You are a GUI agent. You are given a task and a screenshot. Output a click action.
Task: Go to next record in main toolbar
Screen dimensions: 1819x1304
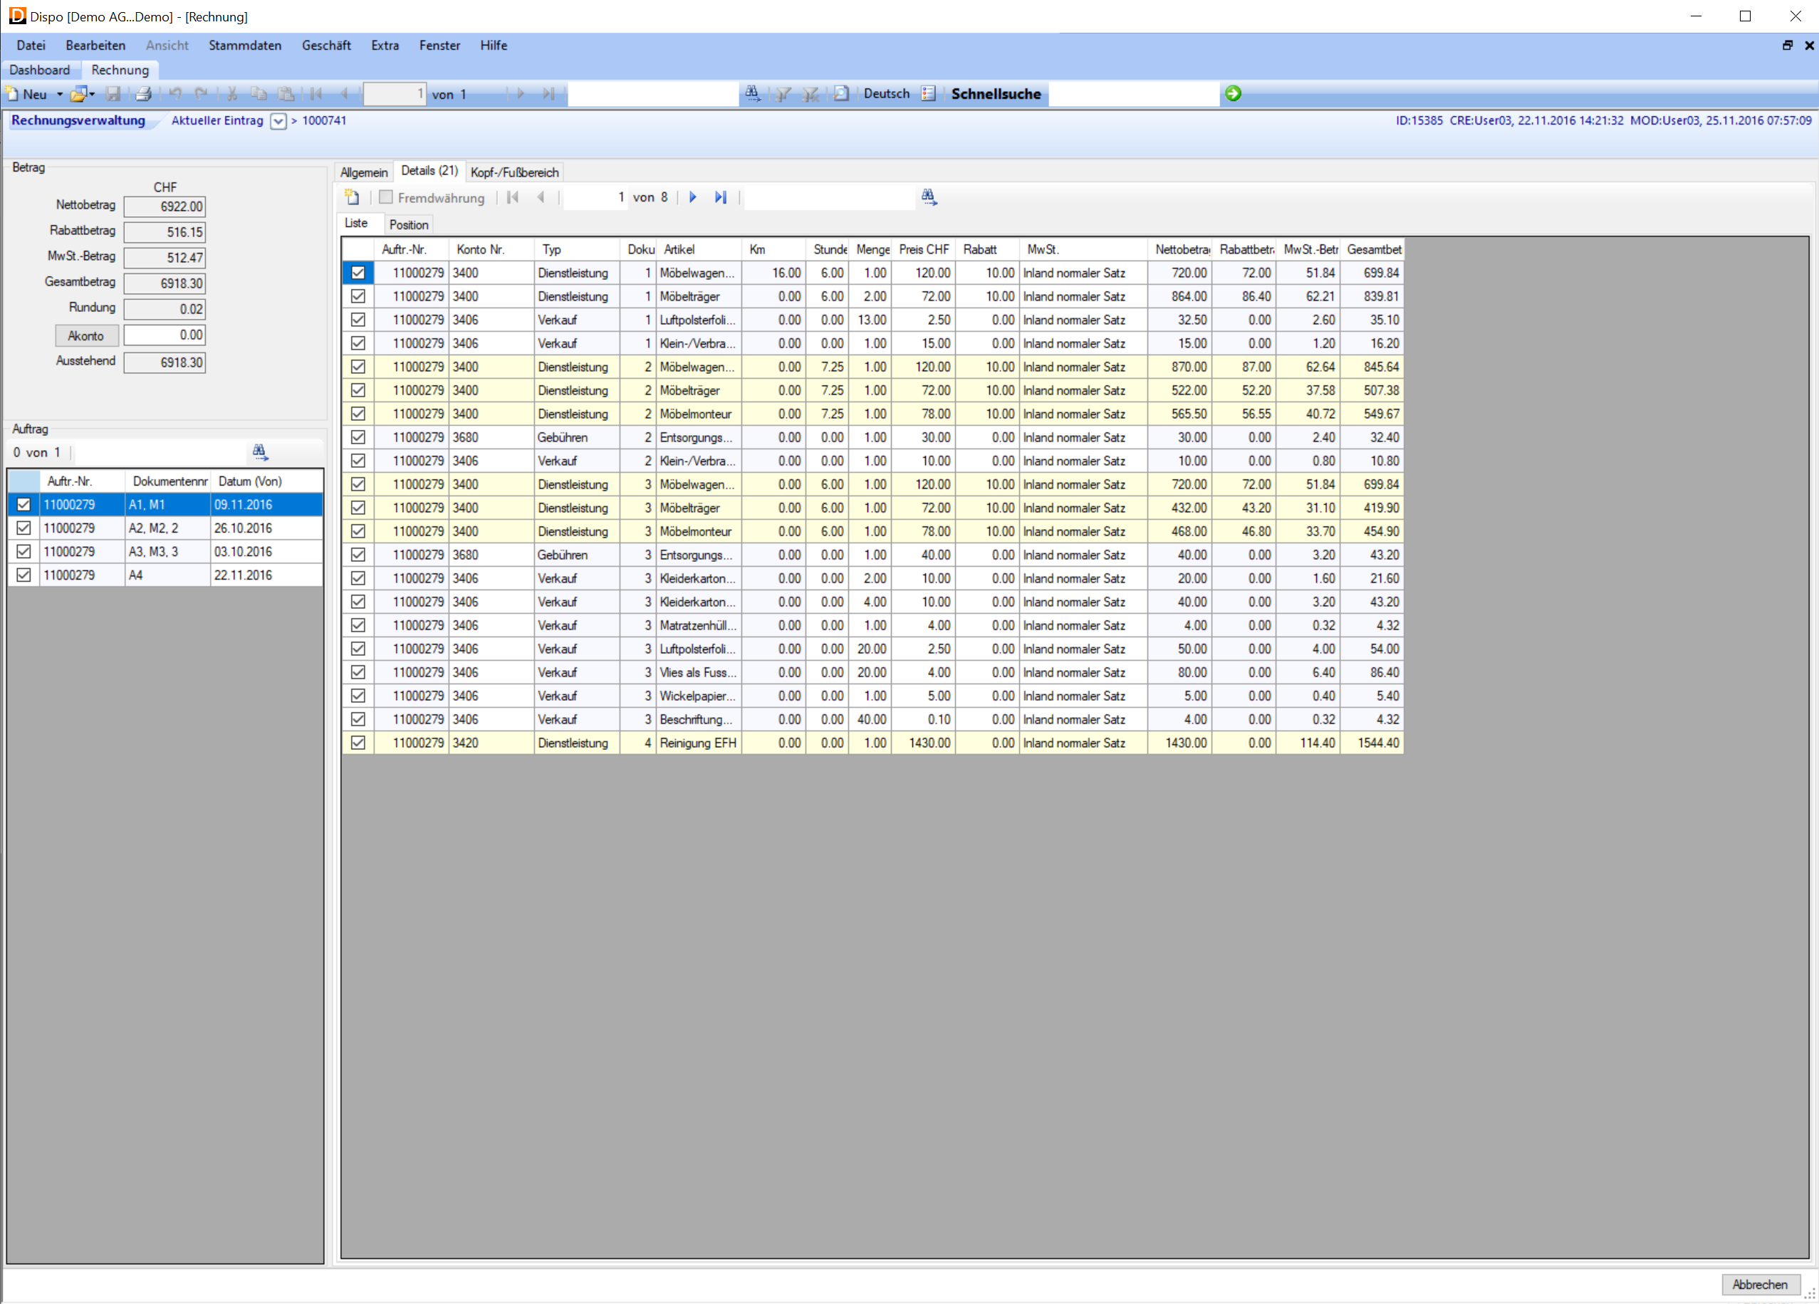[521, 94]
